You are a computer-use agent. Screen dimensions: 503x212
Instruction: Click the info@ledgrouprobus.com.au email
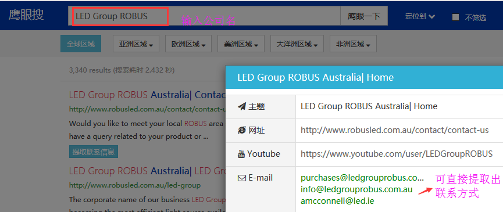(x=356, y=189)
